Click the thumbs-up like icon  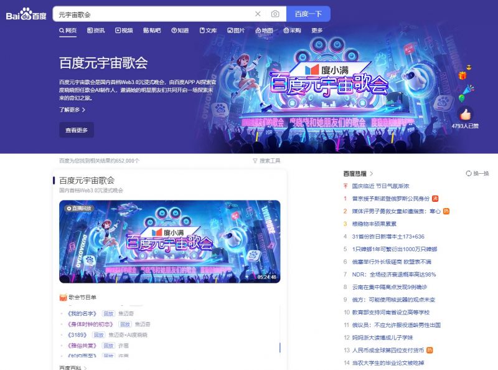465,113
